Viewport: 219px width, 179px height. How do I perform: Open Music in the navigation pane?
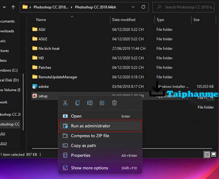3,41
